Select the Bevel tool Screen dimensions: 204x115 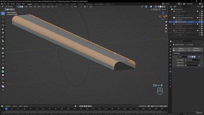tap(3, 57)
